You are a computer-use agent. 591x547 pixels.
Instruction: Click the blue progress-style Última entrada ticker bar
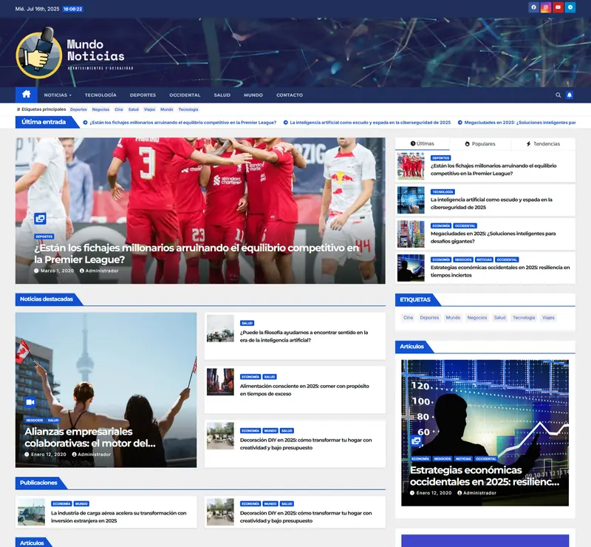(x=44, y=122)
